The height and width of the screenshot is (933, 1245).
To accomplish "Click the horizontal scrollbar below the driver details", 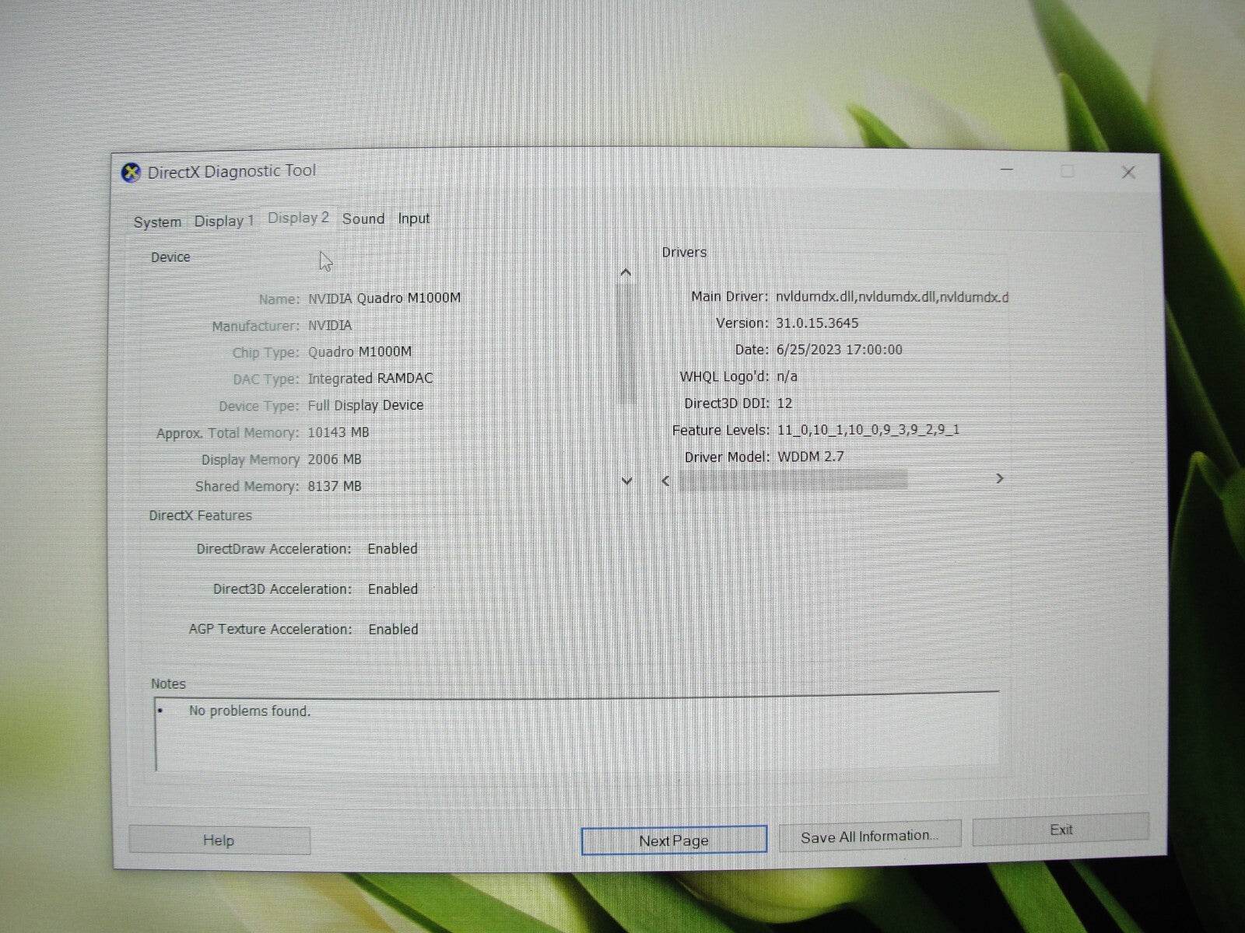I will click(794, 480).
